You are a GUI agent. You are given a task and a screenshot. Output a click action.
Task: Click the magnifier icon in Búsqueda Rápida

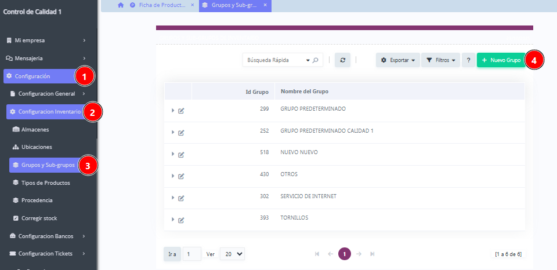click(316, 60)
